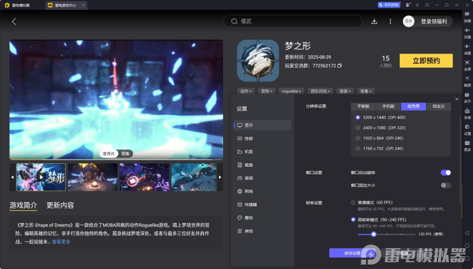Tap the Android back triangle icon
473x269 pixels.
467,233
